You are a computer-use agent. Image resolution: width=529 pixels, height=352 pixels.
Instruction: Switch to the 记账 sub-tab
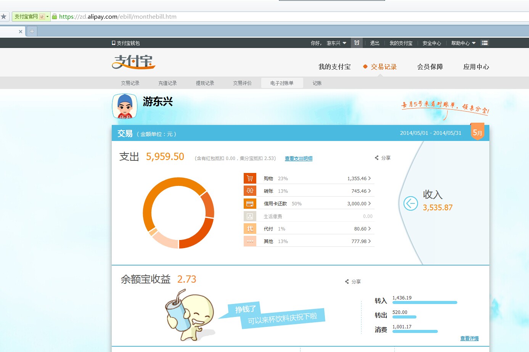pos(317,83)
